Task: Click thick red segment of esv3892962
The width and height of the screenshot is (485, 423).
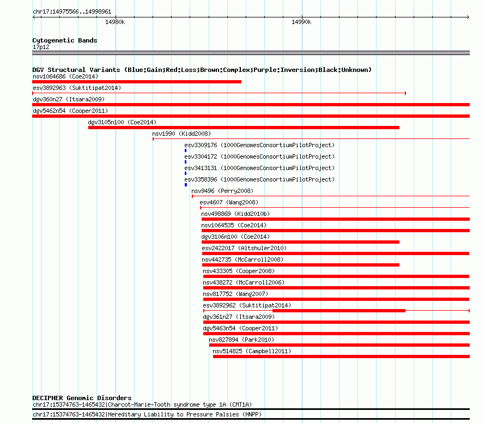Action: (339, 311)
